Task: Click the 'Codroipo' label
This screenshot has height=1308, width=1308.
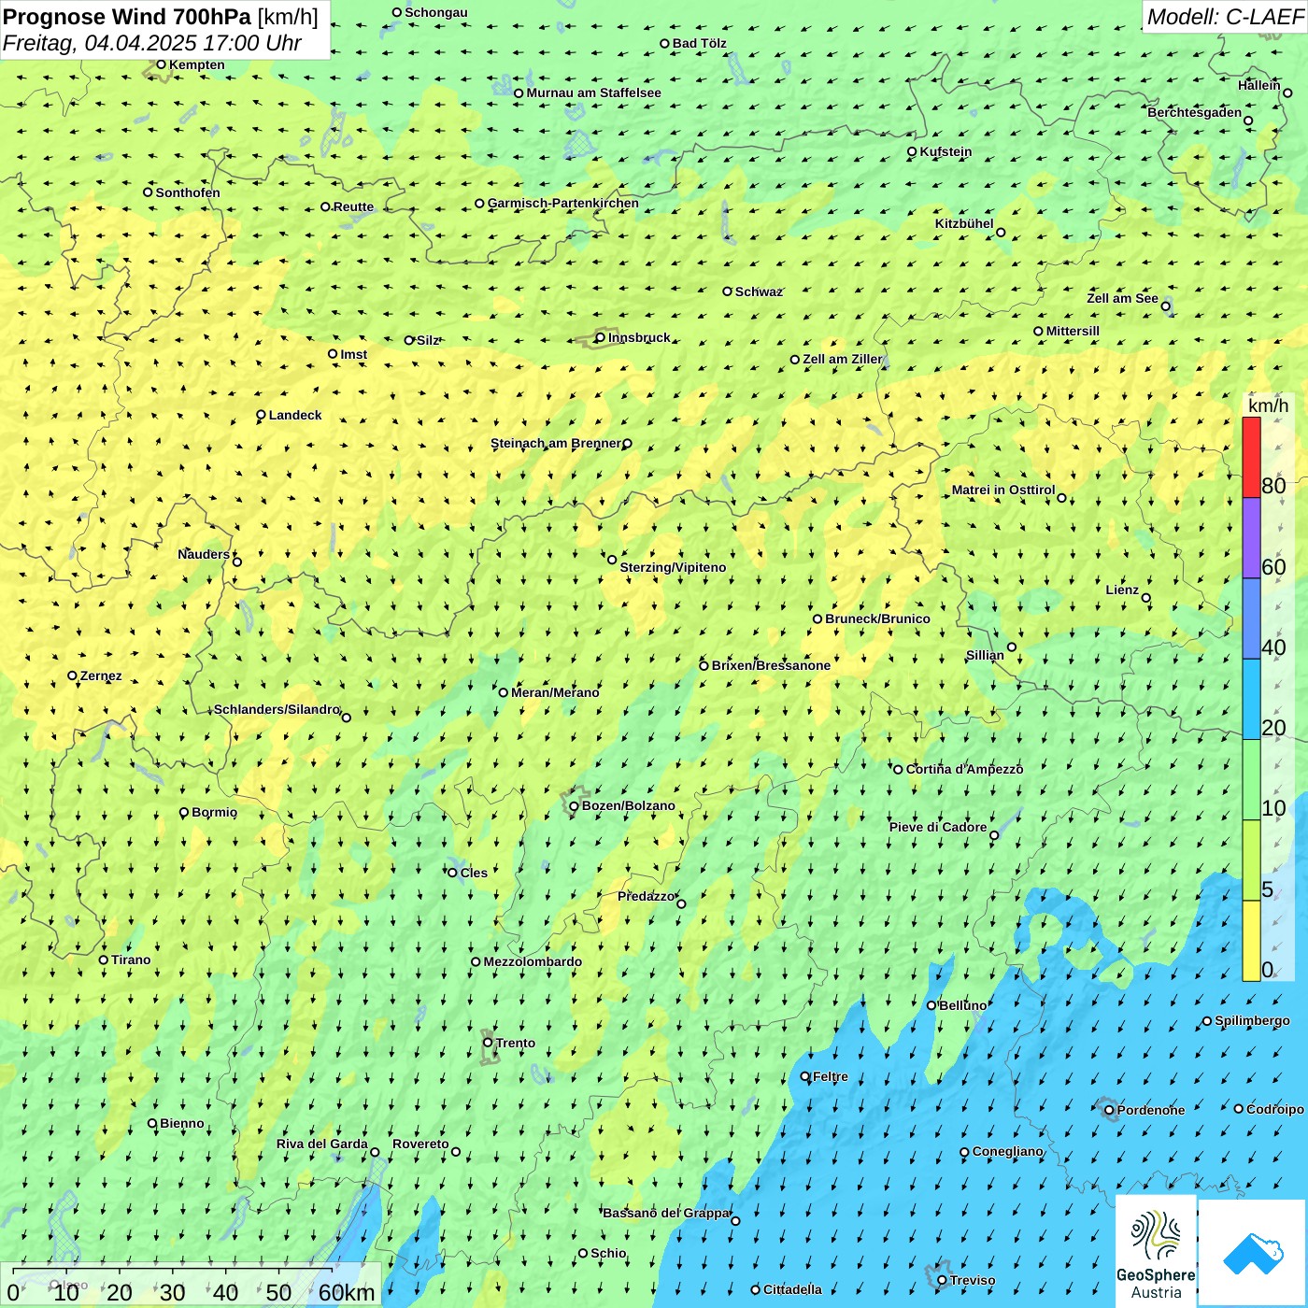Action: pyautogui.click(x=1275, y=1109)
